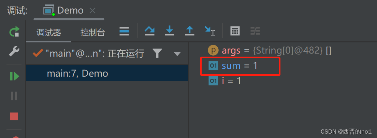The height and width of the screenshot is (138, 377).
Task: Filter the threads list
Action: [x=157, y=54]
